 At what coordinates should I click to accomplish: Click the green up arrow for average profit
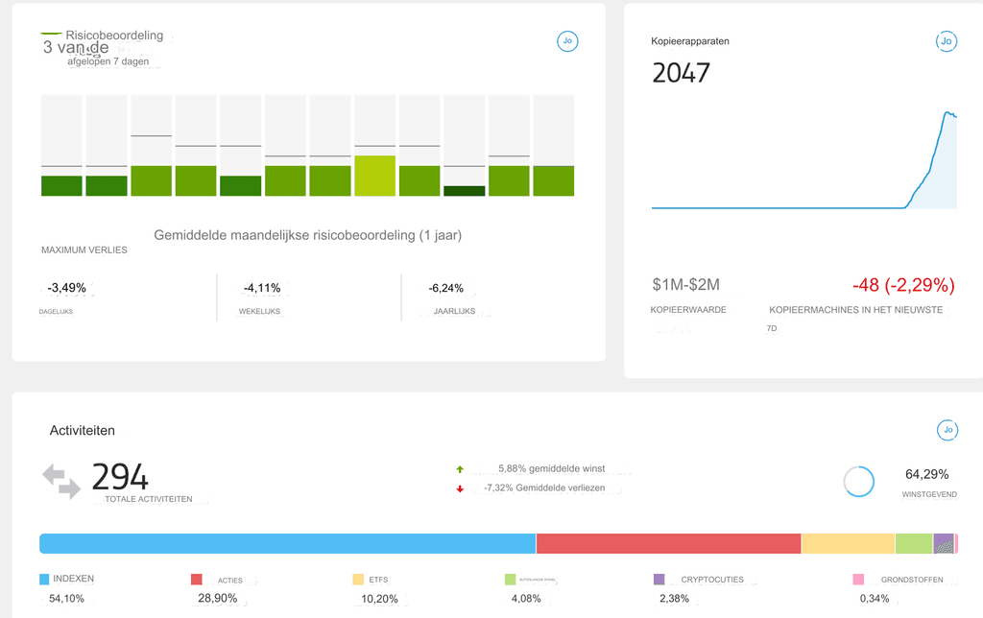[x=460, y=469]
